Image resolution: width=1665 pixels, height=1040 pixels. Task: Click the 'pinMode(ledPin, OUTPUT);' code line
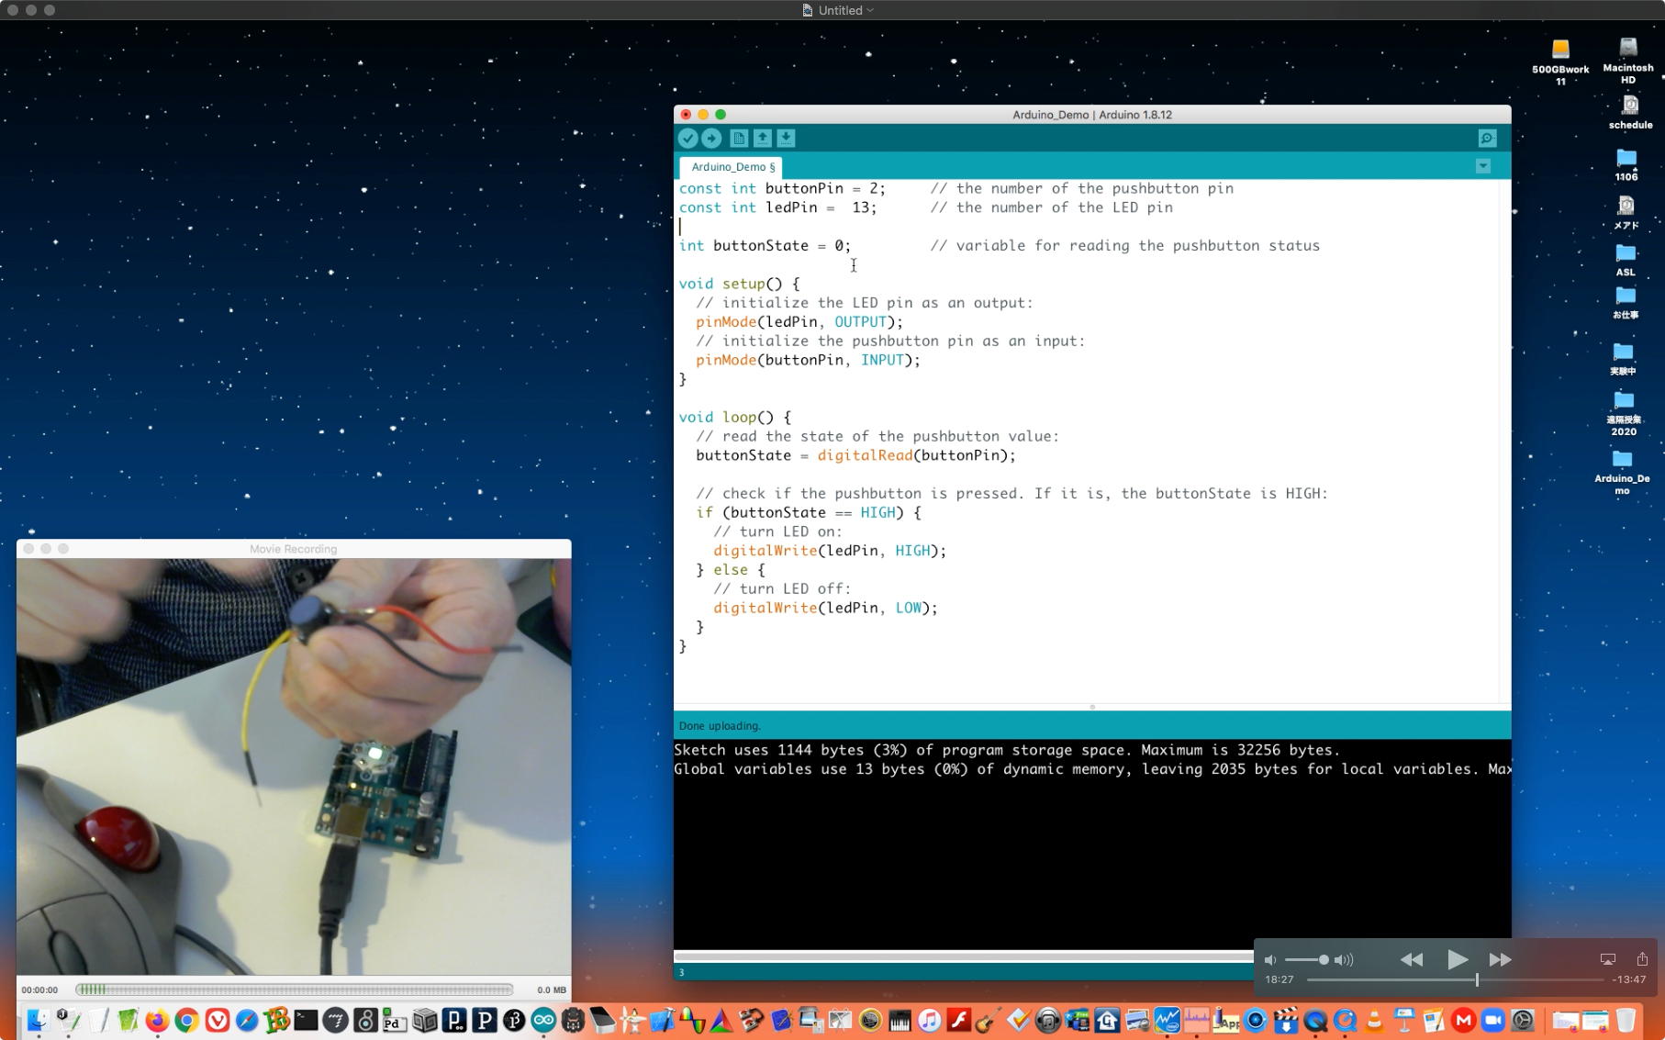pos(799,322)
